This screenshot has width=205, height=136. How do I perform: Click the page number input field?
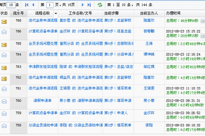[50, 5]
